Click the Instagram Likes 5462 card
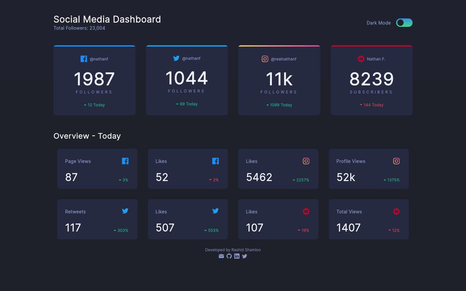The image size is (466, 291). (278, 169)
